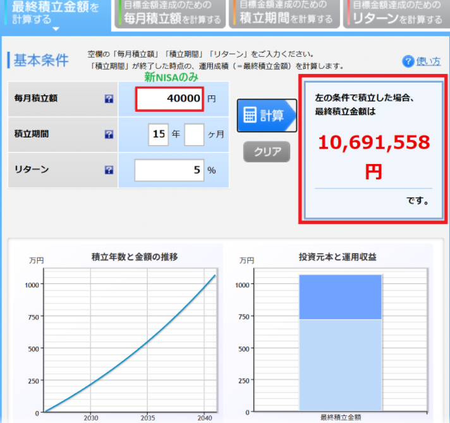This screenshot has width=450, height=423.
Task: Click the empty months (ヶ月) input field
Action: tap(194, 134)
